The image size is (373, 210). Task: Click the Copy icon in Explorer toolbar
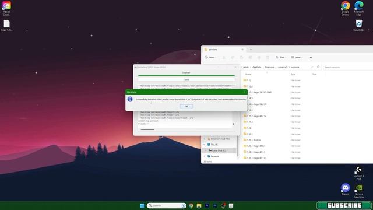(233, 57)
